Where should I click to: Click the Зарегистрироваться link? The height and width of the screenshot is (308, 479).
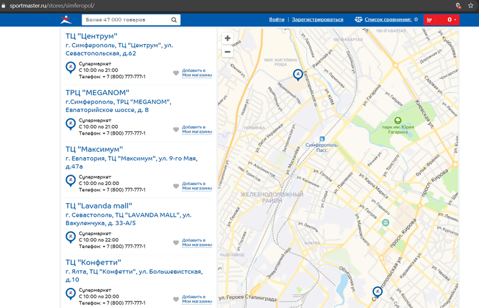[x=317, y=20]
